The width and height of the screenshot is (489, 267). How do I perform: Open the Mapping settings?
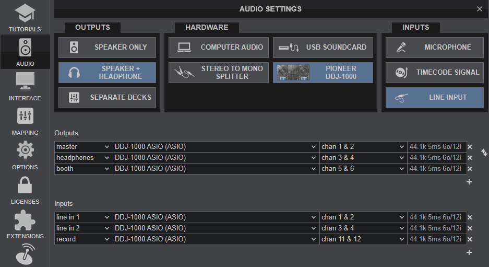click(x=25, y=121)
